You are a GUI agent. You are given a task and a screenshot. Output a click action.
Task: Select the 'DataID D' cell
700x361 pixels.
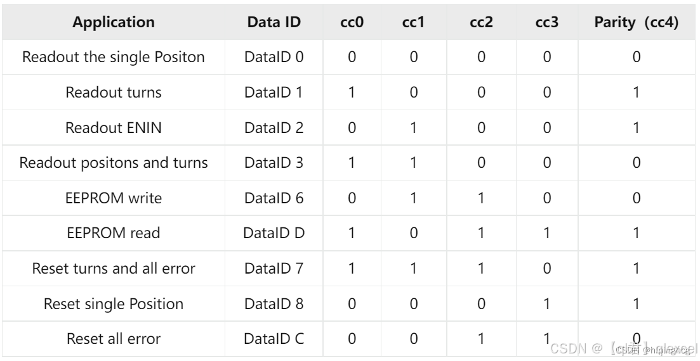coord(274,233)
